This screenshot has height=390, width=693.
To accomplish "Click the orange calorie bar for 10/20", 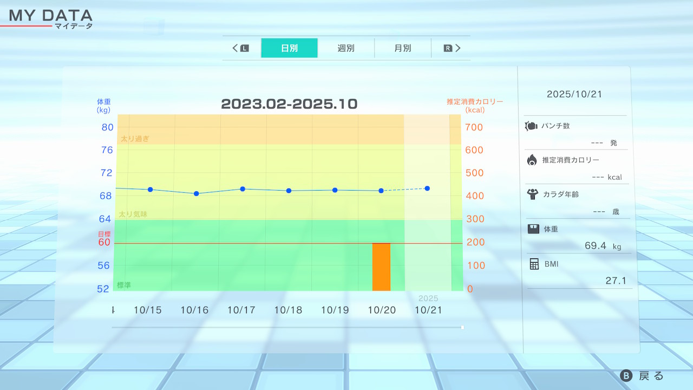I will click(381, 266).
